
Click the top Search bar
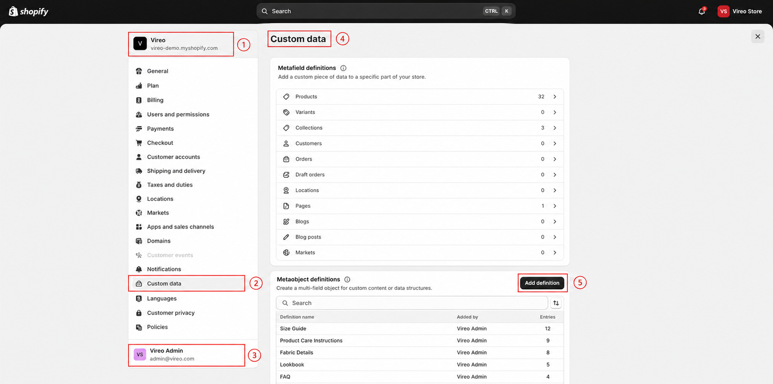point(386,11)
